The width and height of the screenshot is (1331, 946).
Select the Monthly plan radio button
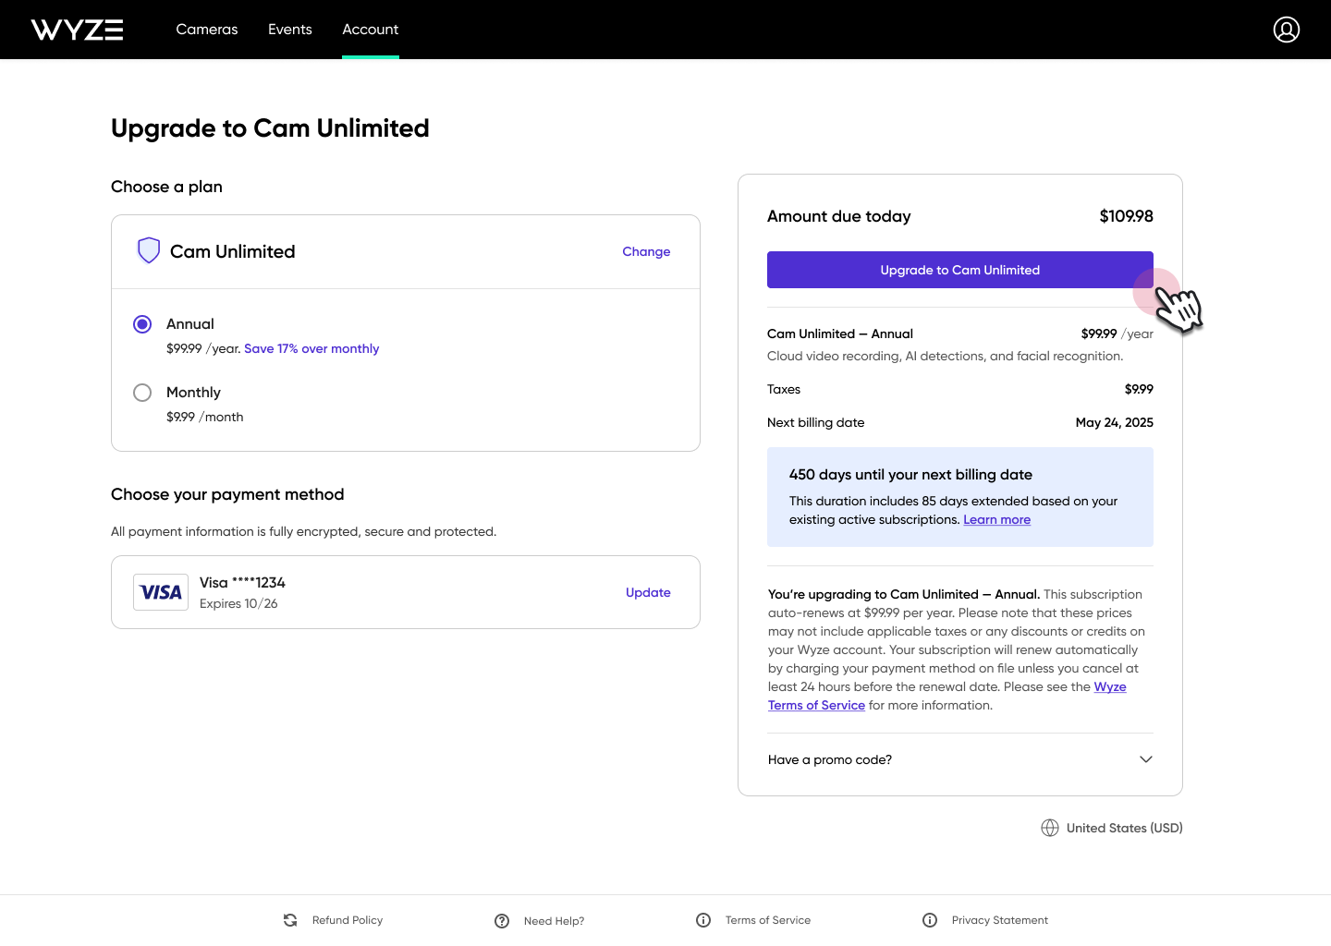click(142, 393)
